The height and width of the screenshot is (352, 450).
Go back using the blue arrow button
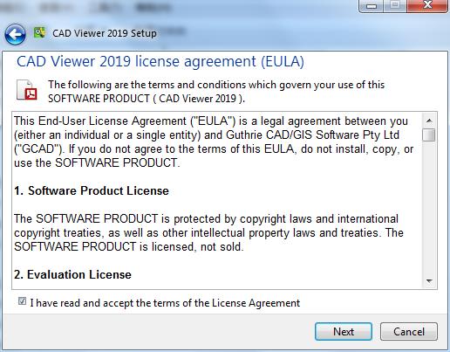(15, 34)
